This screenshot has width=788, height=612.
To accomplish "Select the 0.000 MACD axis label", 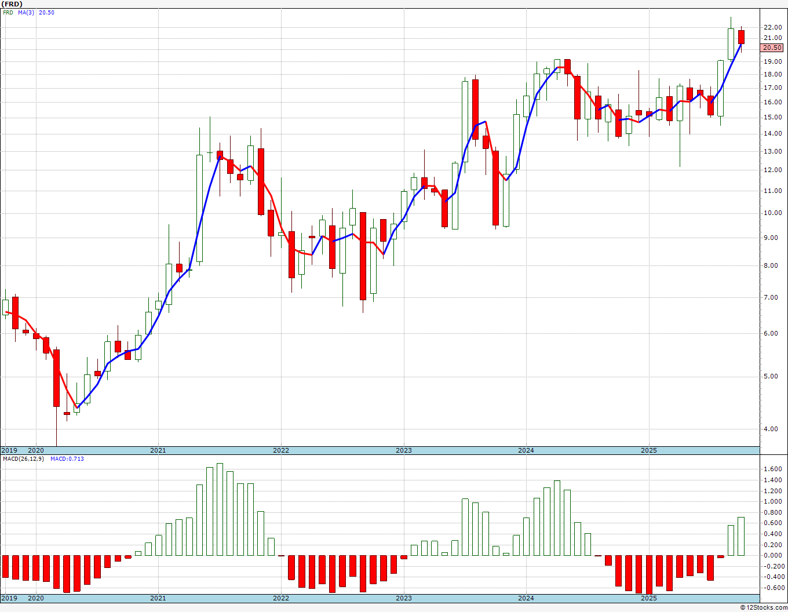I will coord(772,556).
